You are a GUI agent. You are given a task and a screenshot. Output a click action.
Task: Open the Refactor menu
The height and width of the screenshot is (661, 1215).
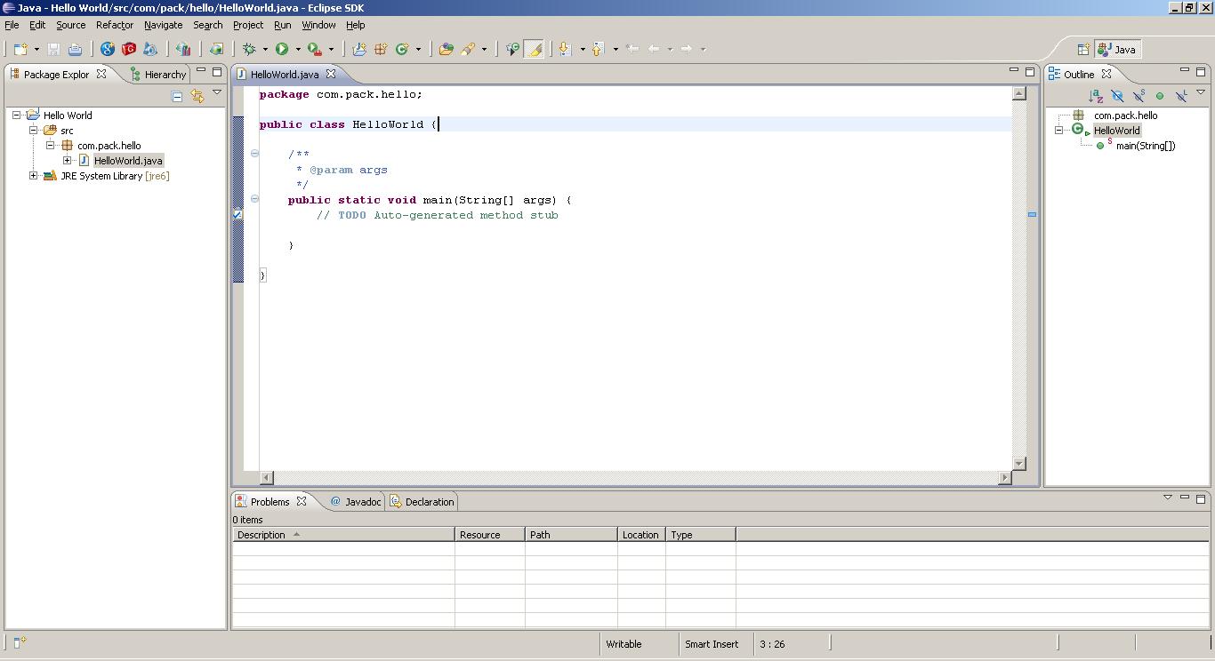point(114,25)
